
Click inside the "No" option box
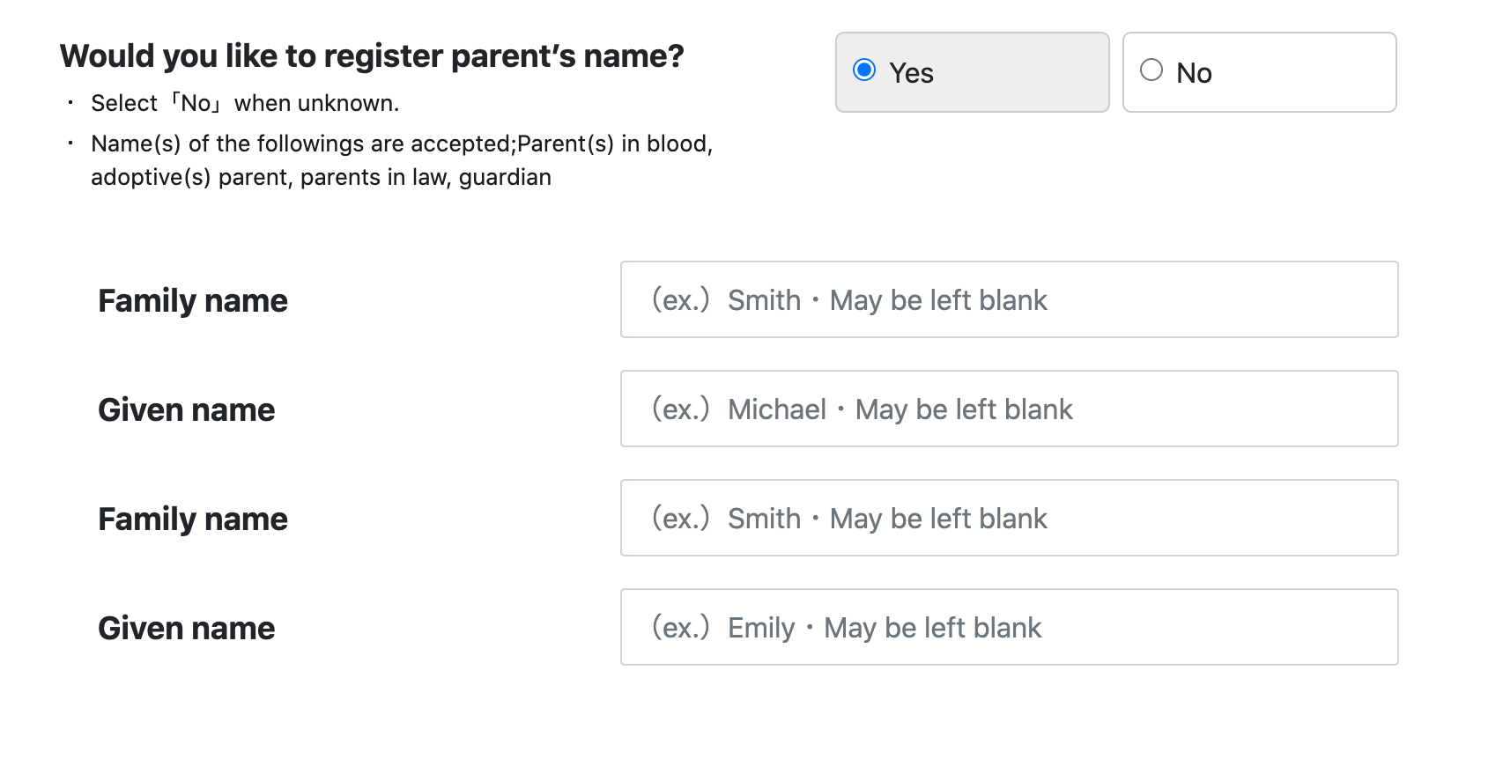1258,71
